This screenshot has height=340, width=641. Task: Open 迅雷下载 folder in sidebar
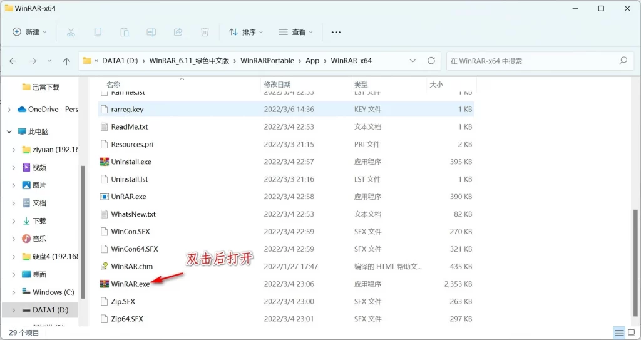point(41,87)
